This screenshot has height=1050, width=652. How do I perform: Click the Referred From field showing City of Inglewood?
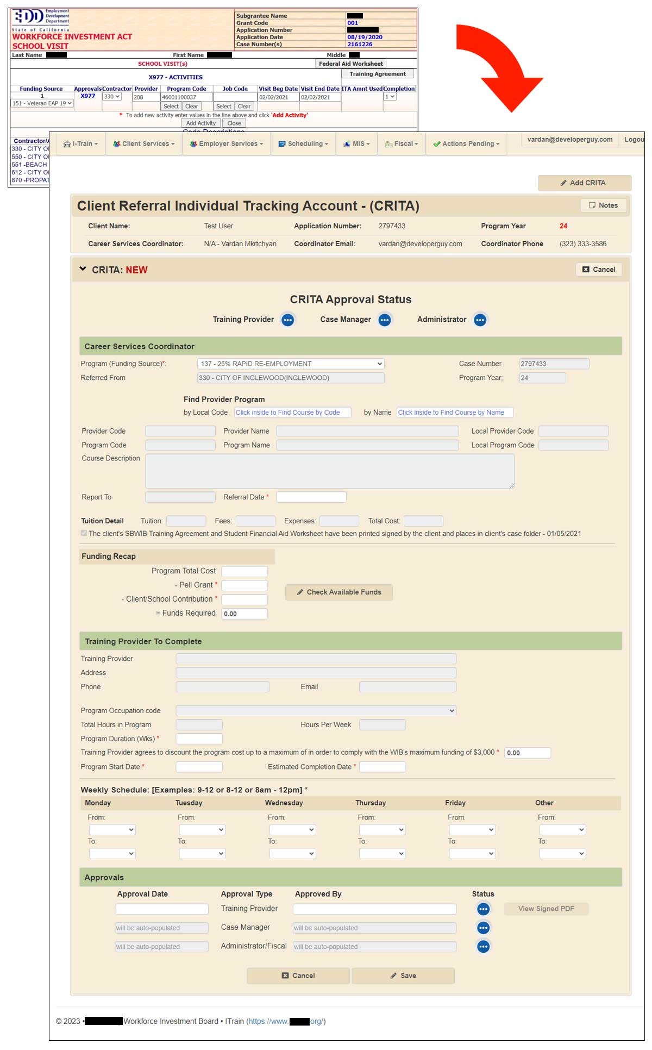click(291, 378)
